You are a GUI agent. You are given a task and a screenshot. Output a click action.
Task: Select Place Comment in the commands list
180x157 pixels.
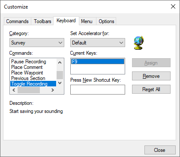27,67
